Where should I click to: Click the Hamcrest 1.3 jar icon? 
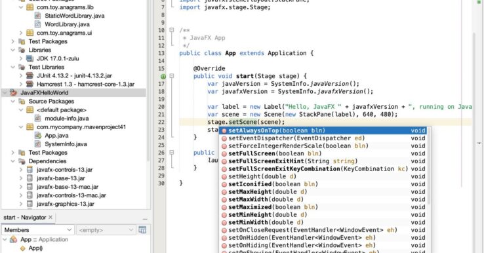(30, 85)
